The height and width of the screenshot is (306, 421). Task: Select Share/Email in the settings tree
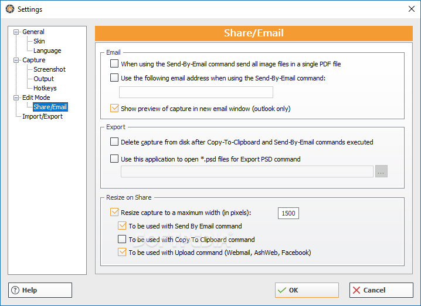(x=50, y=107)
